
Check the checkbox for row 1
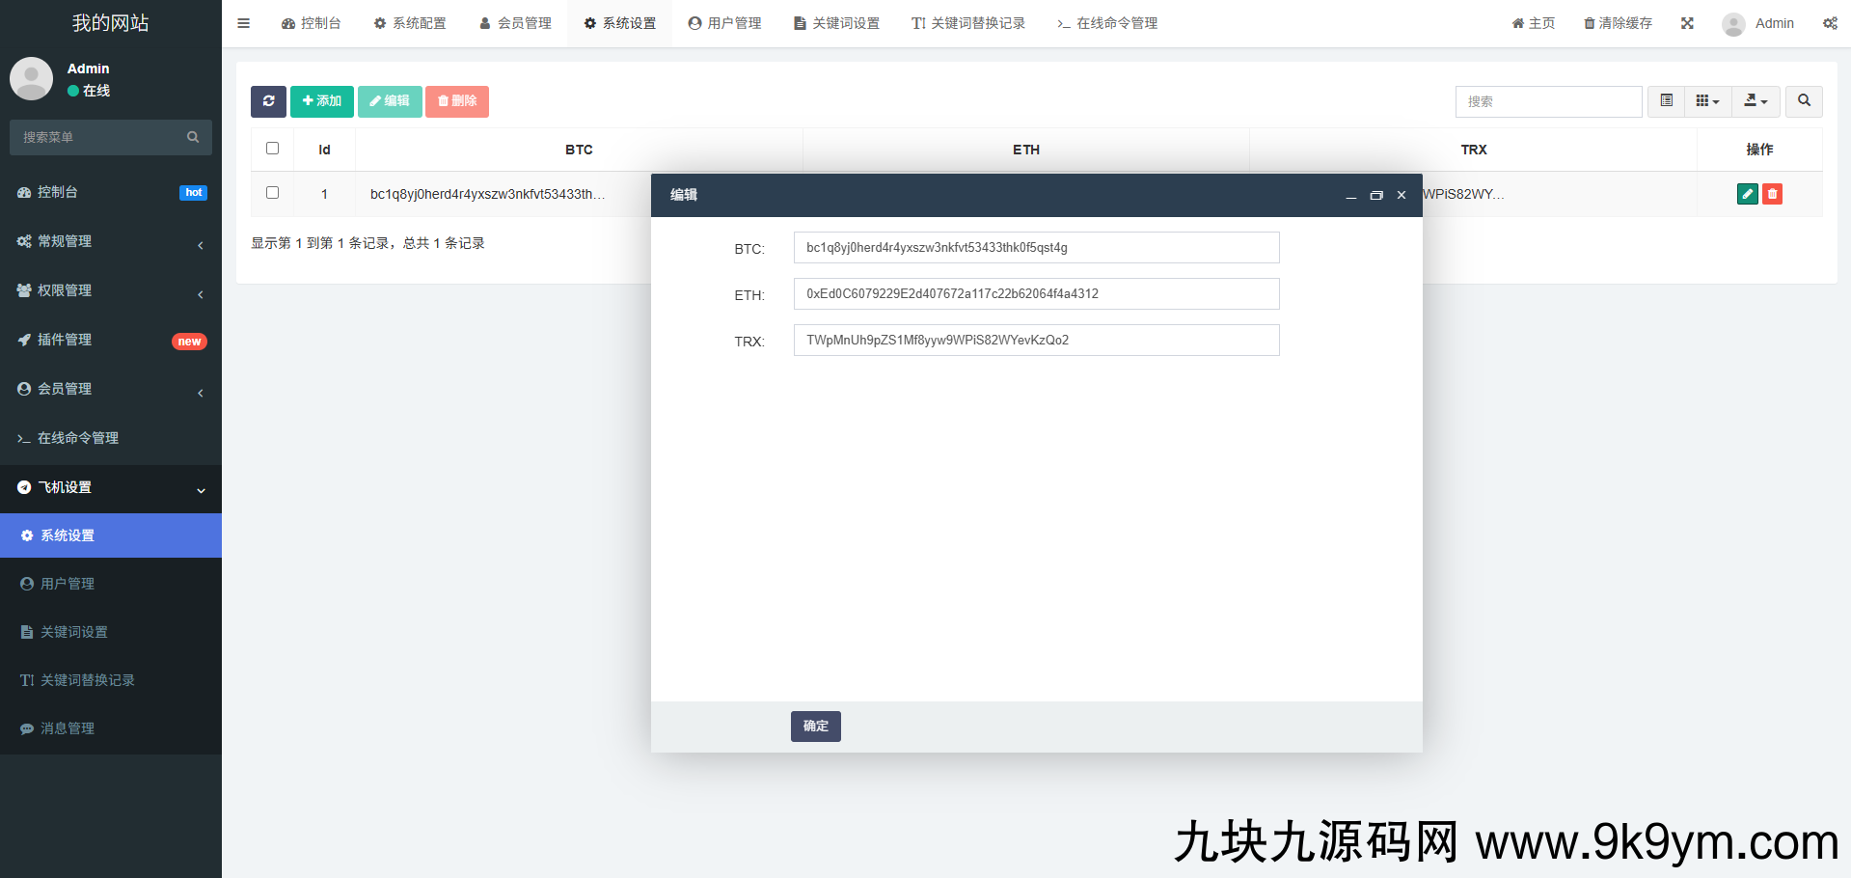click(272, 193)
